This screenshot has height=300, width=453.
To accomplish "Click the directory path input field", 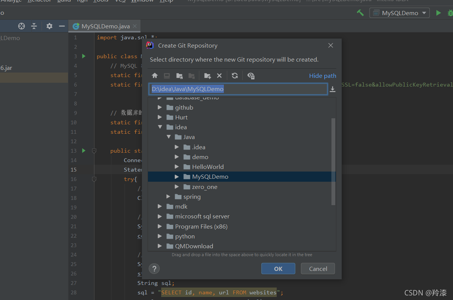I will pos(238,89).
